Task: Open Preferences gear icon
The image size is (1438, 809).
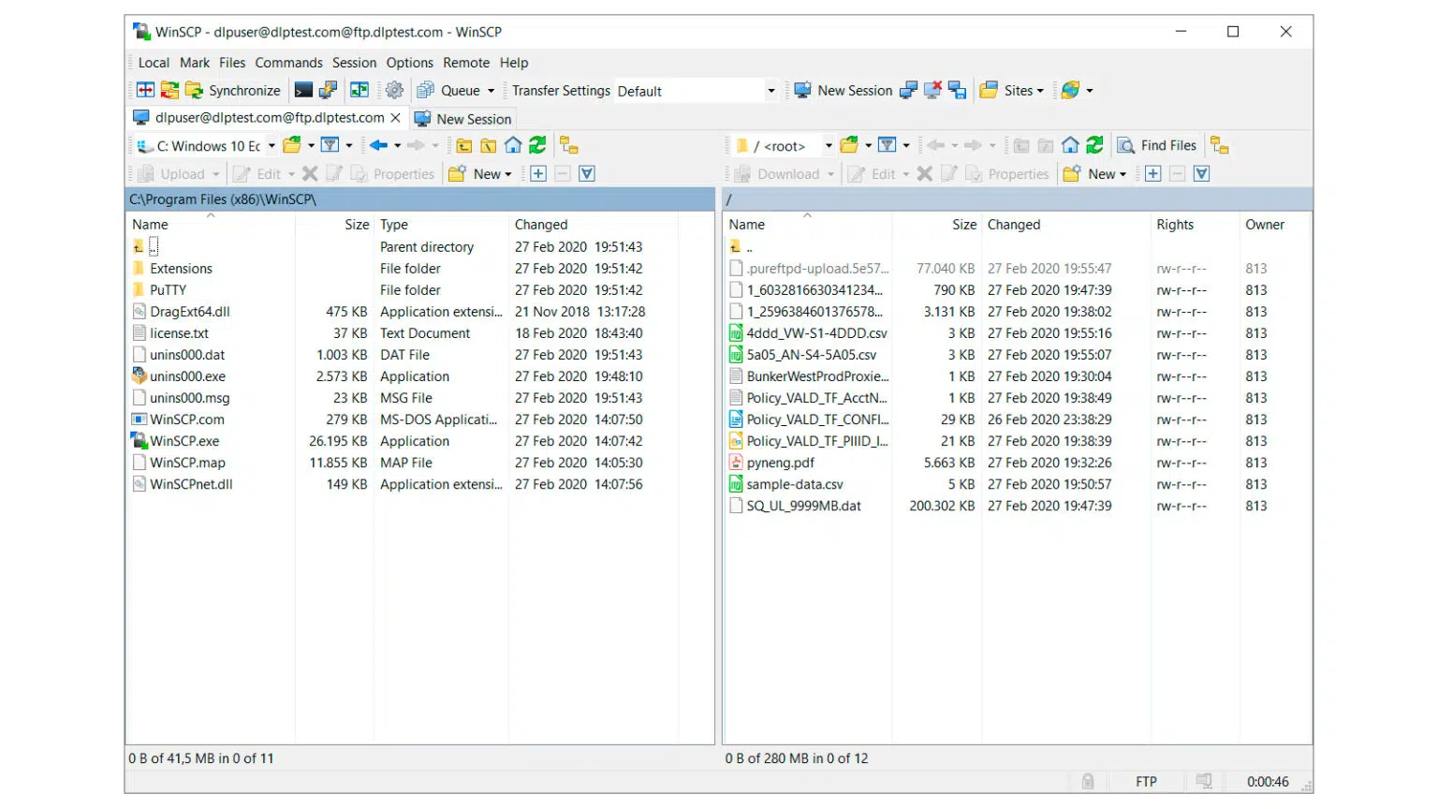Action: 395,91
